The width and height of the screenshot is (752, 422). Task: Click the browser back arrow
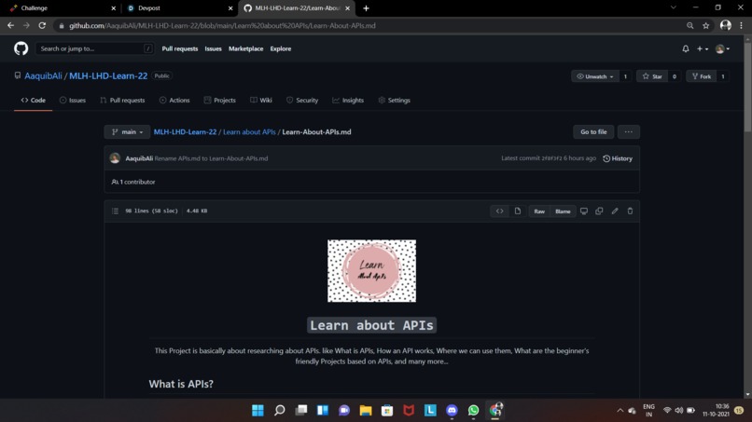(10, 25)
